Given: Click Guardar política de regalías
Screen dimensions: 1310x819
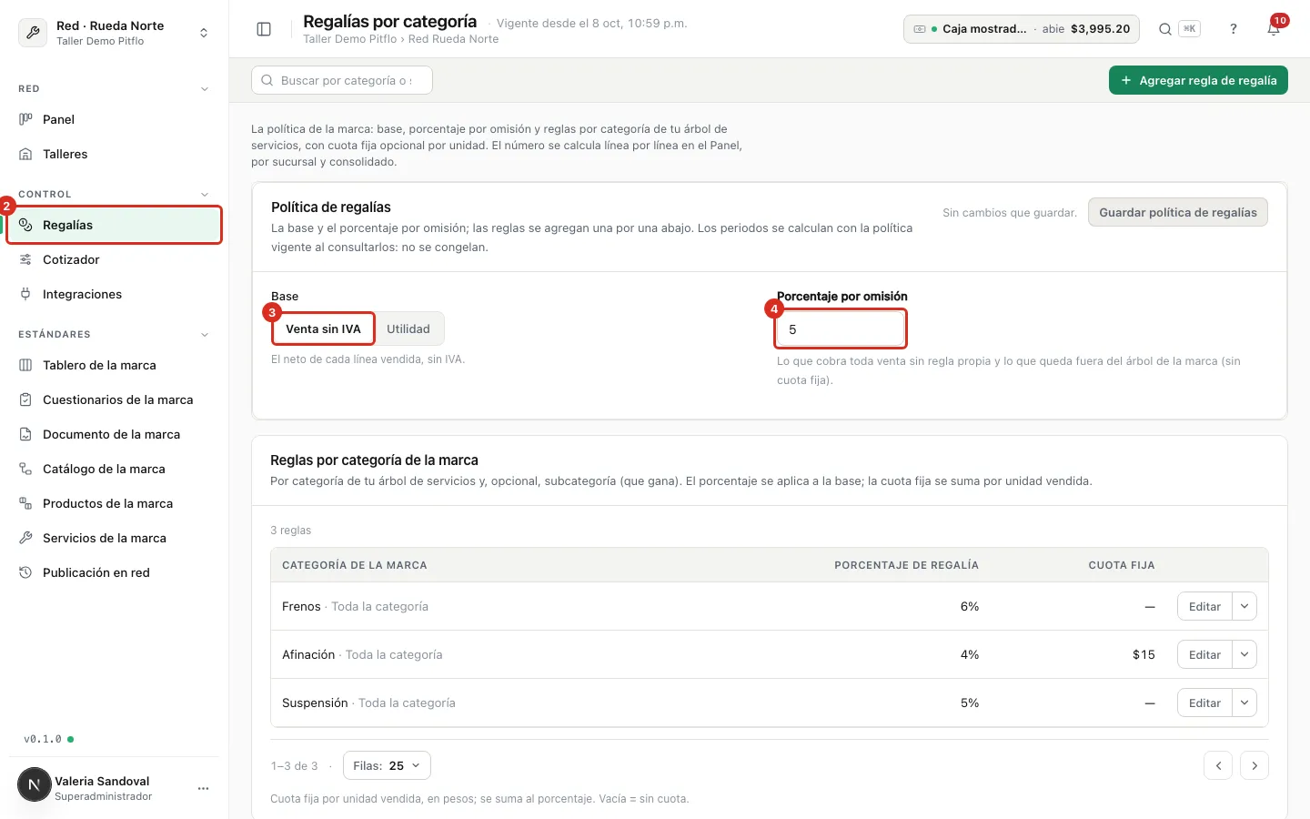Looking at the screenshot, I should pyautogui.click(x=1177, y=212).
